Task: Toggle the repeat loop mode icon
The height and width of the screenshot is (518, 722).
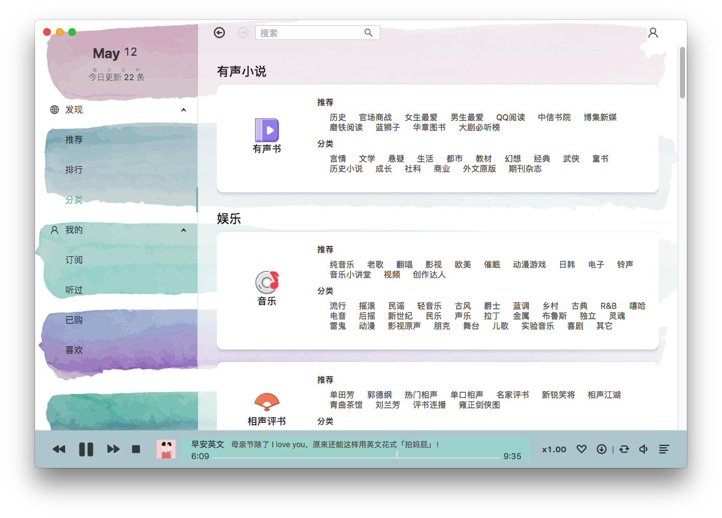Action: 624,449
